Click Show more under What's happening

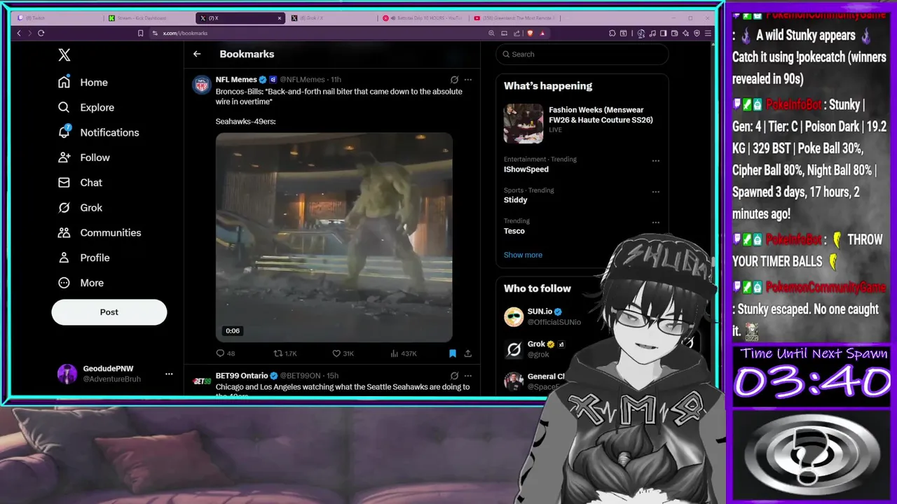pos(523,255)
